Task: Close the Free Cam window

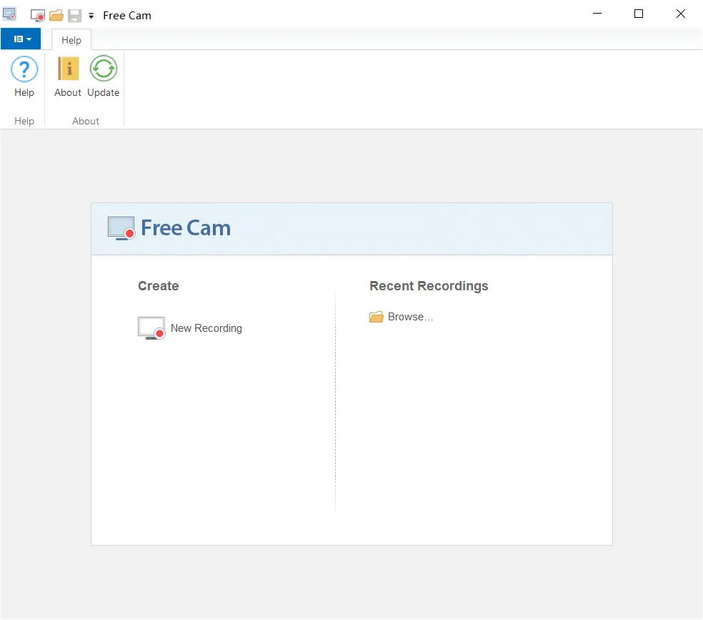Action: pos(681,14)
